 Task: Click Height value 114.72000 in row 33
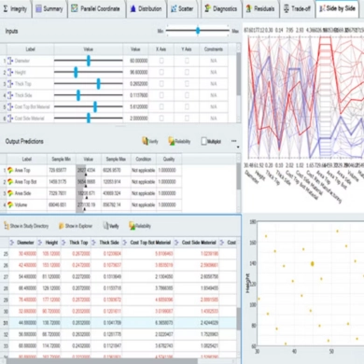tap(51, 345)
